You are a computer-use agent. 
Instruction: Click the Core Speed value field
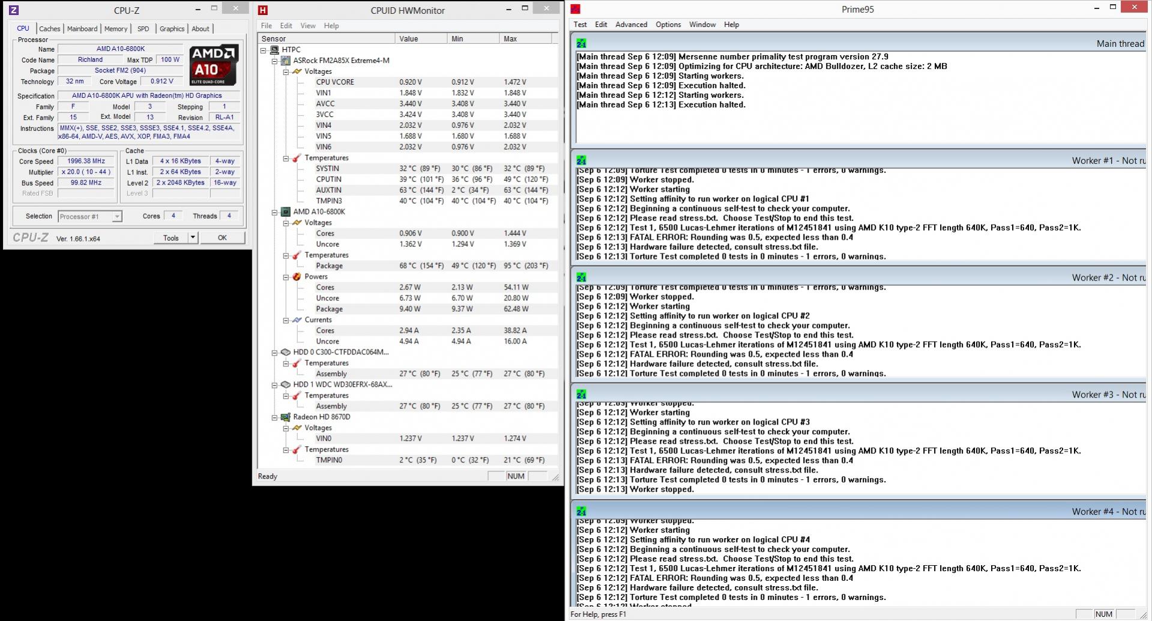click(86, 161)
